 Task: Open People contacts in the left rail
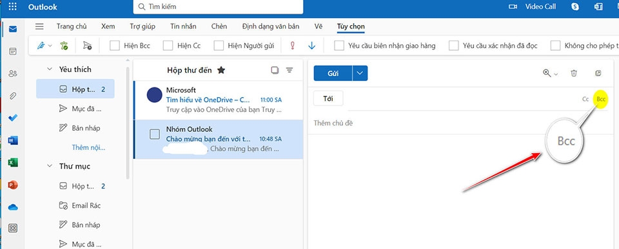click(x=13, y=73)
